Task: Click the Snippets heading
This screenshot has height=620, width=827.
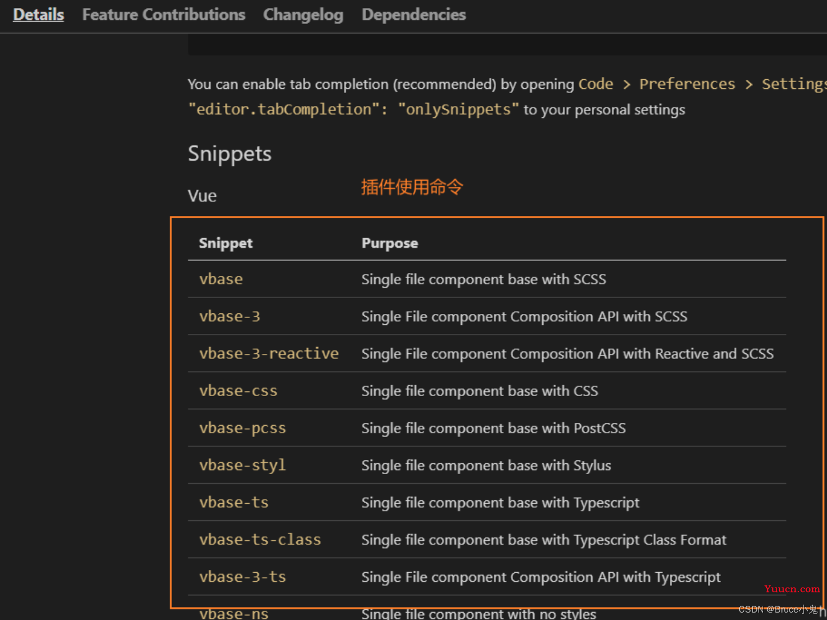Action: 230,154
